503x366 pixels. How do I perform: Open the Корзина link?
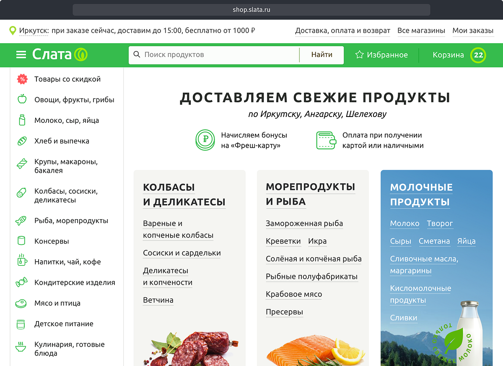point(448,55)
